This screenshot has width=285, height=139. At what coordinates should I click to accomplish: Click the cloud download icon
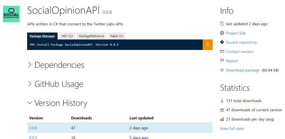coord(222,70)
